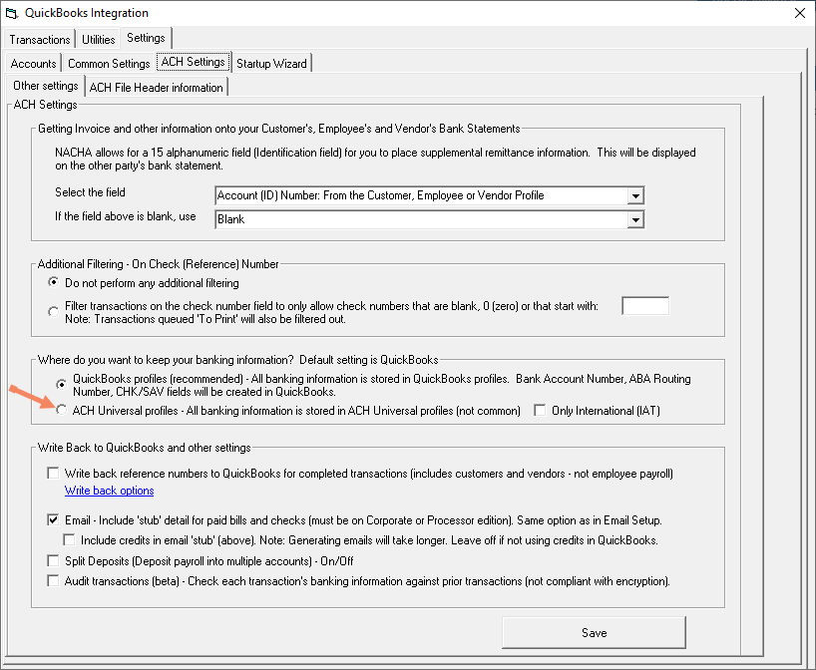This screenshot has height=670, width=816.
Task: Switch to the Transactions tab
Action: [40, 40]
